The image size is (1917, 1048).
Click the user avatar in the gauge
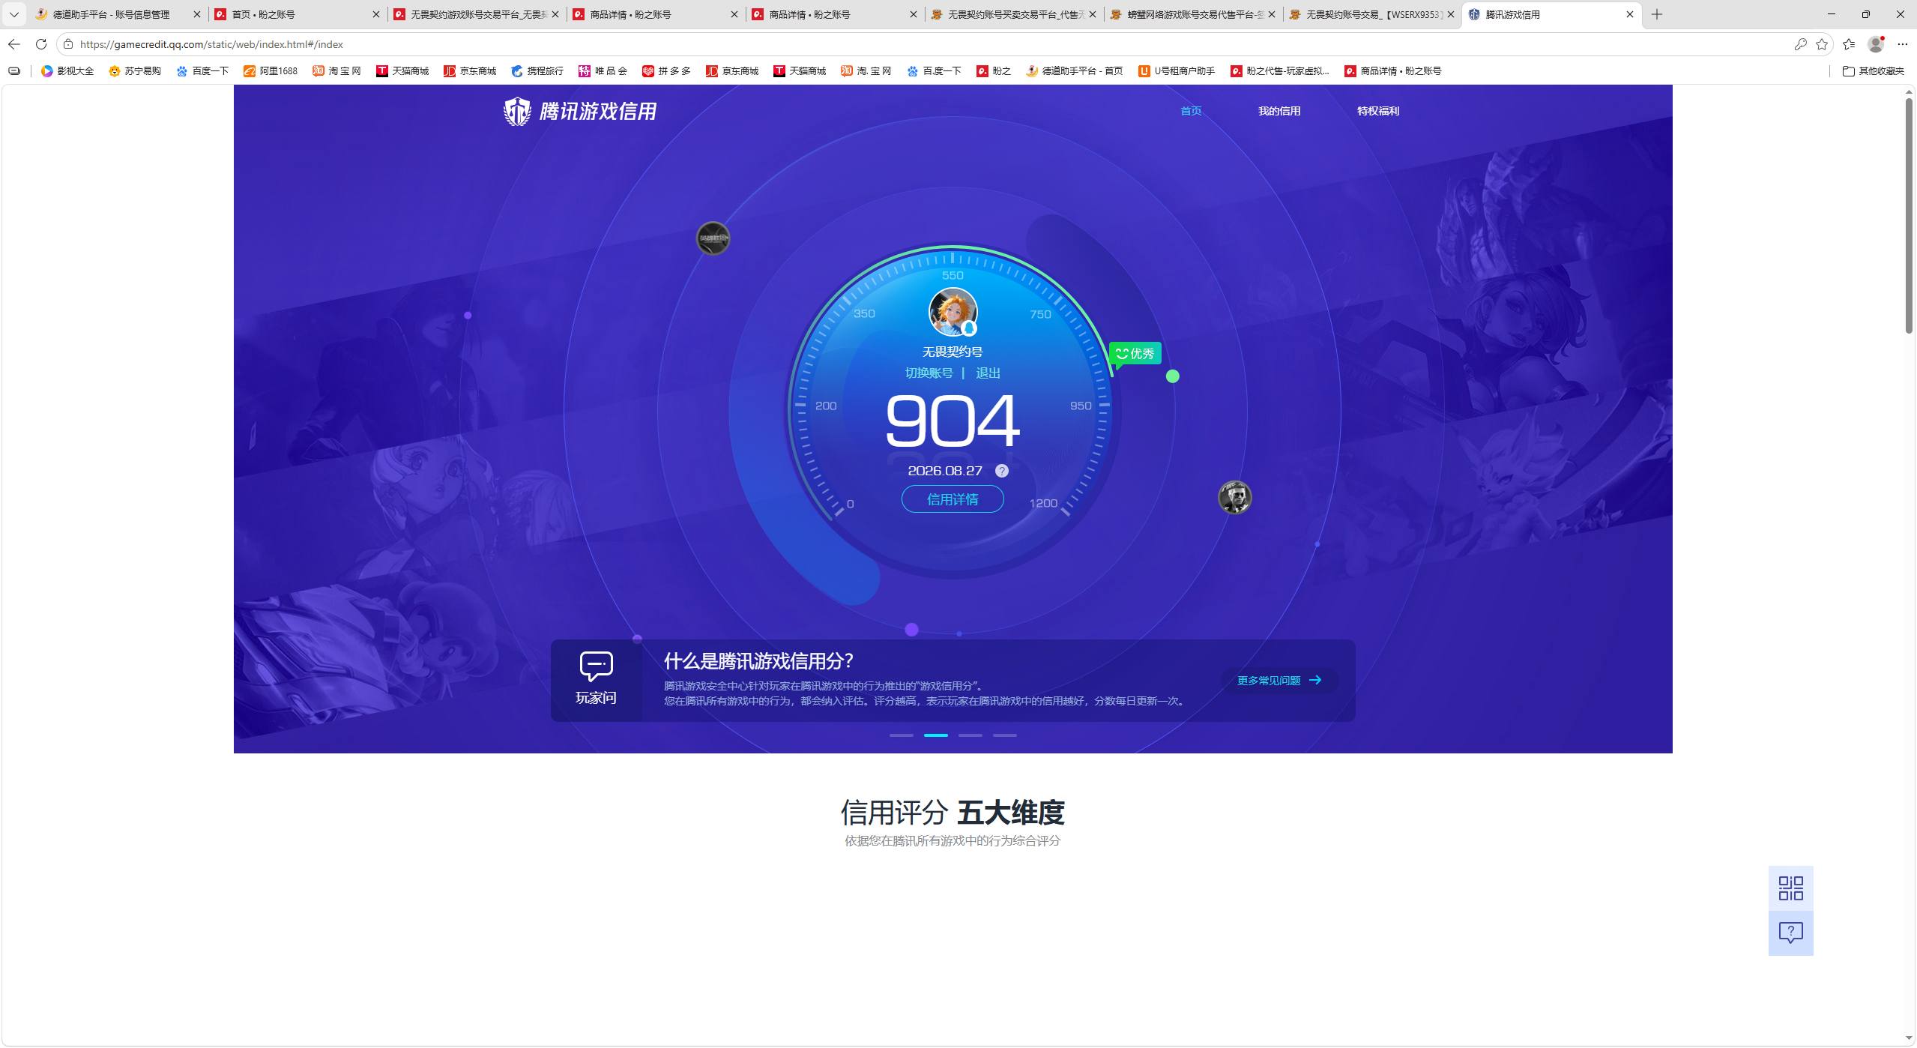click(x=953, y=312)
